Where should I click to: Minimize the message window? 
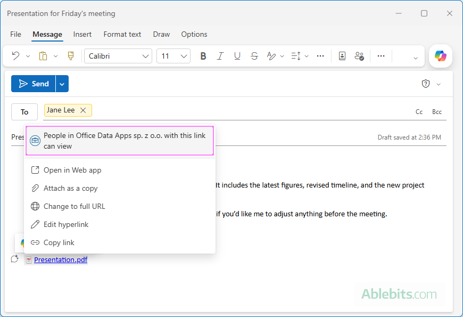(x=399, y=13)
